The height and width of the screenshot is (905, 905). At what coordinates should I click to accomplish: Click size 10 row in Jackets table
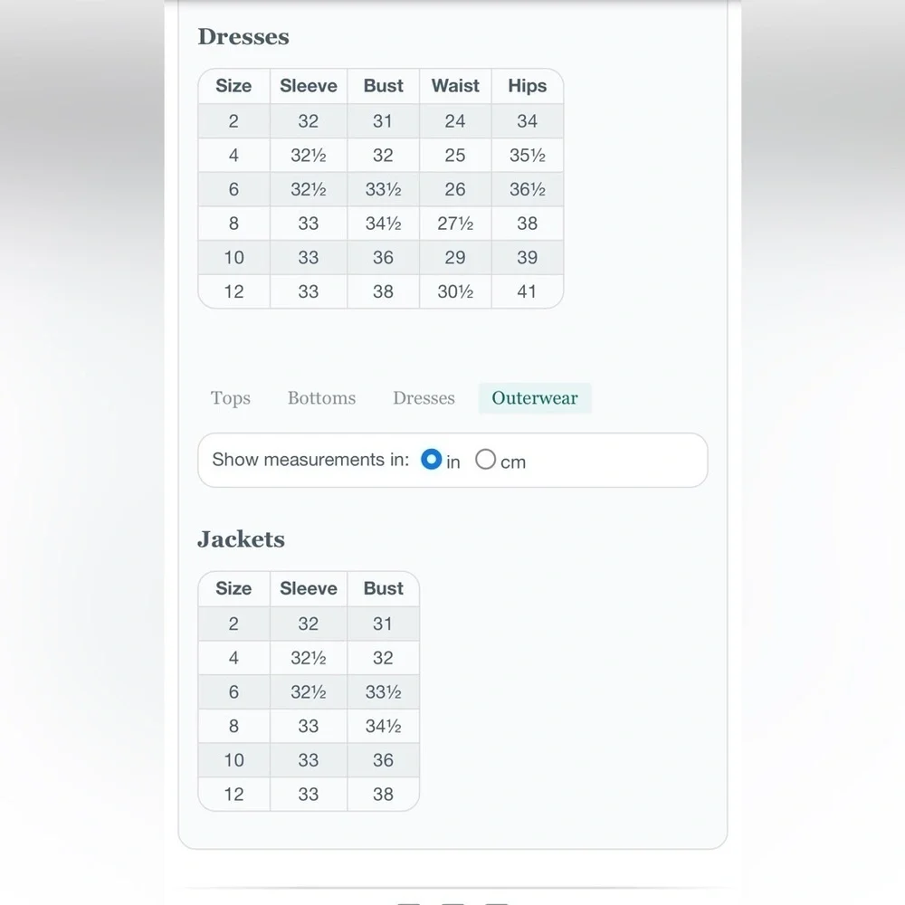pyautogui.click(x=309, y=760)
